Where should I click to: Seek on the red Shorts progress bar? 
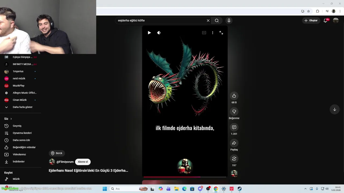coord(185,177)
